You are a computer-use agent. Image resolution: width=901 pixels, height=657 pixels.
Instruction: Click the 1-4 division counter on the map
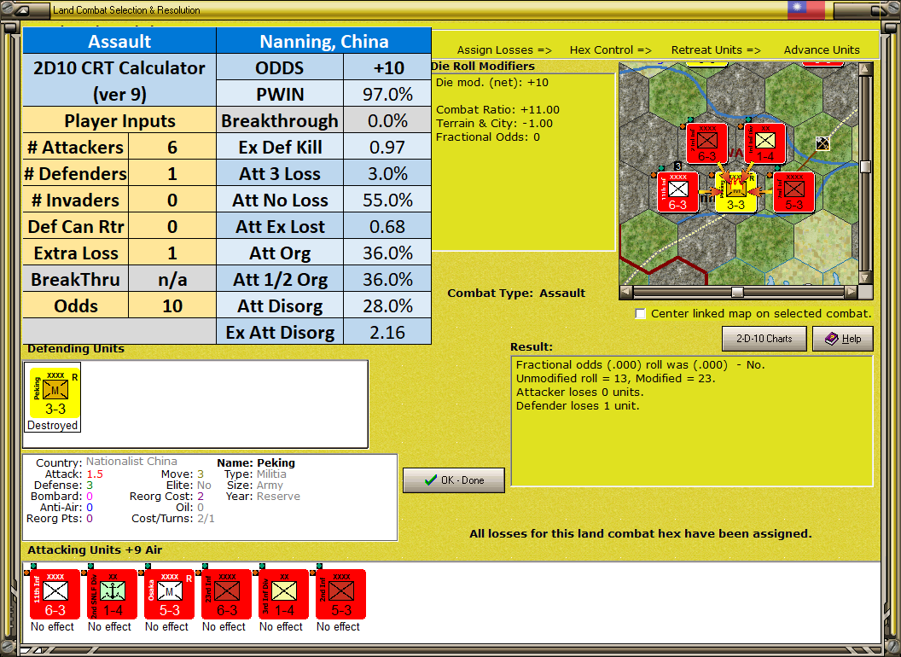[764, 143]
